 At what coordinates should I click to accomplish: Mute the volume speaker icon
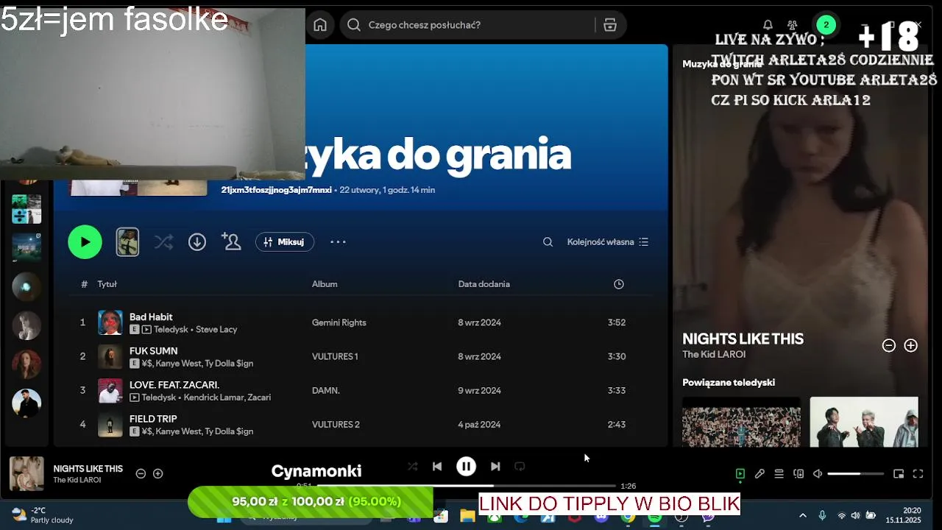[818, 474]
